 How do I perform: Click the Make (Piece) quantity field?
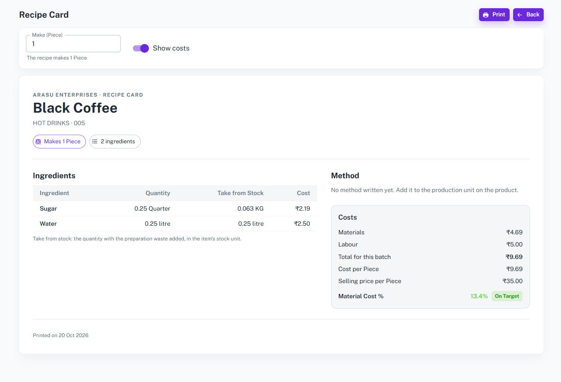[x=73, y=44]
